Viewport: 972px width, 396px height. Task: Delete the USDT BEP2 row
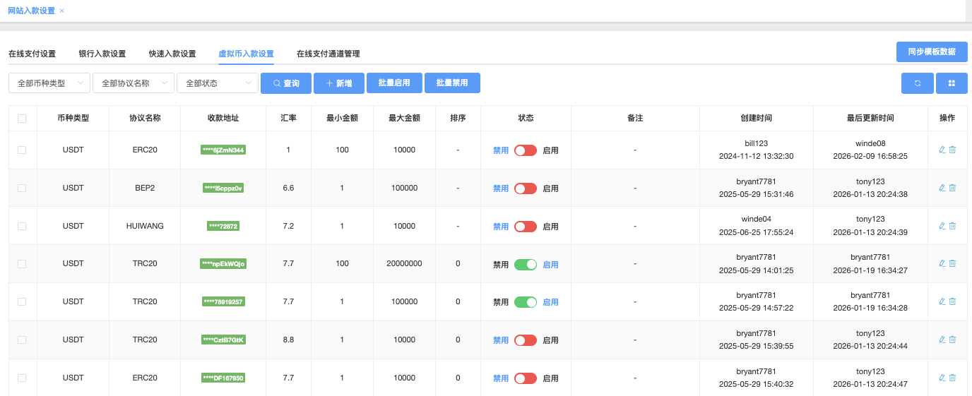[x=952, y=188]
